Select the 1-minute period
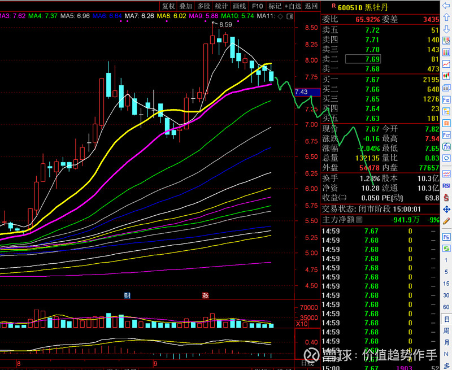 point(446,260)
